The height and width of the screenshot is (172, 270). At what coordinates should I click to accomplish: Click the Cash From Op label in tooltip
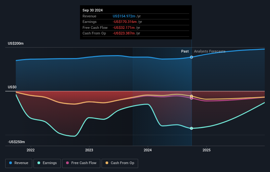point(94,33)
